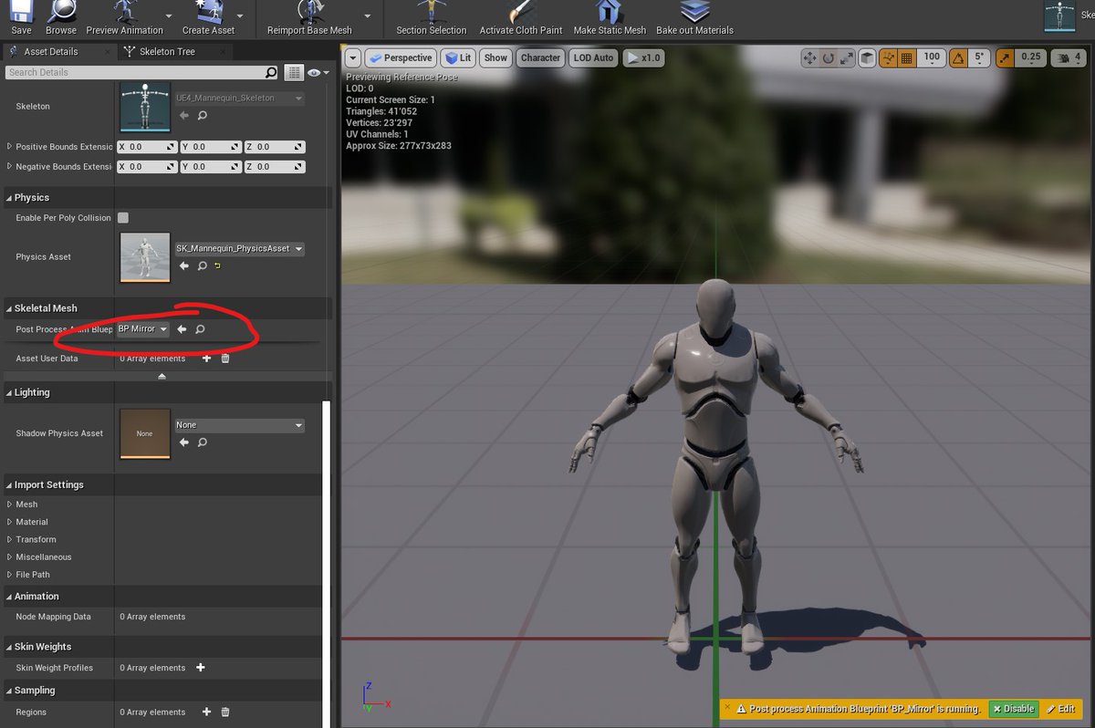The width and height of the screenshot is (1095, 728).
Task: Add element to Sampling Regions array
Action: [x=206, y=712]
